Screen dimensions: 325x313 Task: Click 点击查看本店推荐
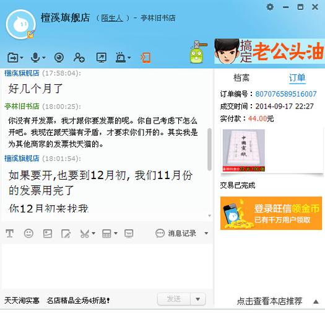point(269,301)
